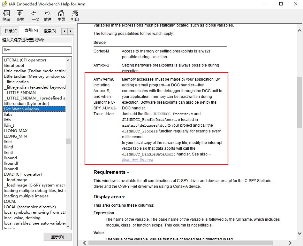Select 'LOCAL (assembler directive)' entry
Screen dimensions: 303x246
pyautogui.click(x=30, y=207)
